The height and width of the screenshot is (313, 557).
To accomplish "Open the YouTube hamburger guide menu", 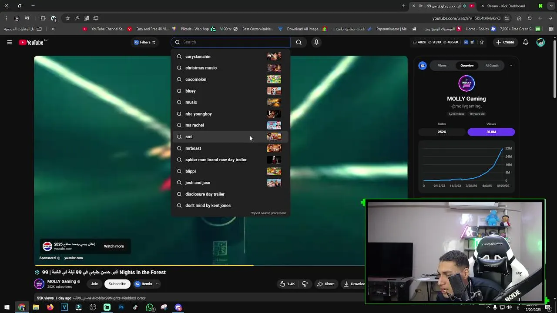I will [9, 42].
